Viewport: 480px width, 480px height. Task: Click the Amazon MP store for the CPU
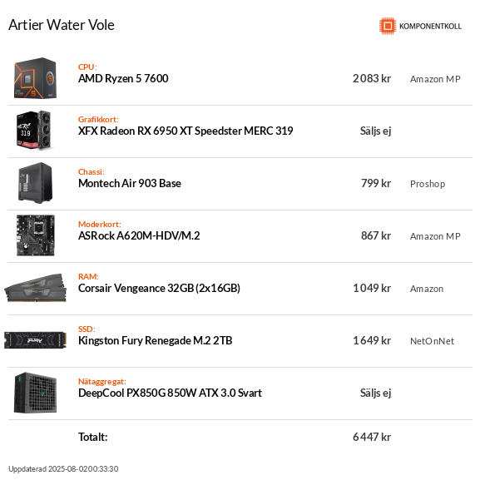(435, 79)
